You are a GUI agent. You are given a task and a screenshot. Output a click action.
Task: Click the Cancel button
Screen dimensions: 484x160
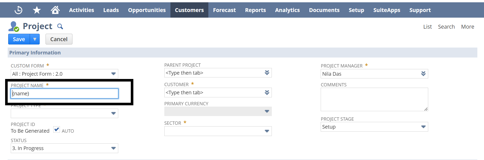point(59,39)
